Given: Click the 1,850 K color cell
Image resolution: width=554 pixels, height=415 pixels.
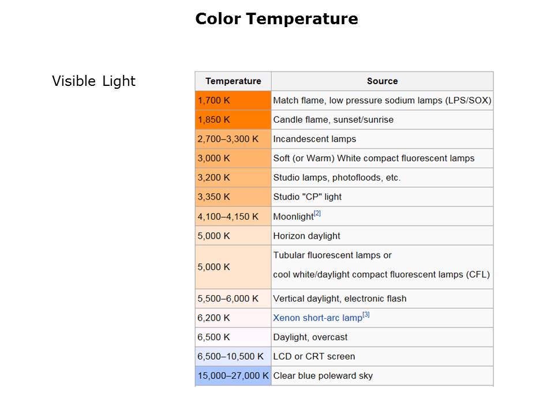Looking at the screenshot, I should pos(233,120).
